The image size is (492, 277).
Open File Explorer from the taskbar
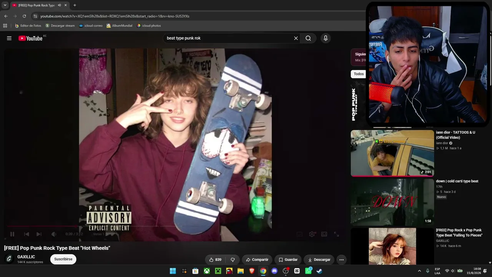click(x=241, y=271)
